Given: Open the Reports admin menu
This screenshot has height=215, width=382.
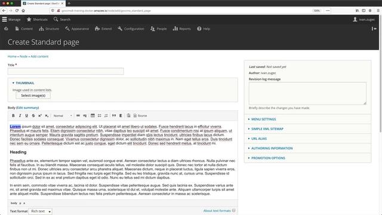Looking at the screenshot, I should (181, 29).
